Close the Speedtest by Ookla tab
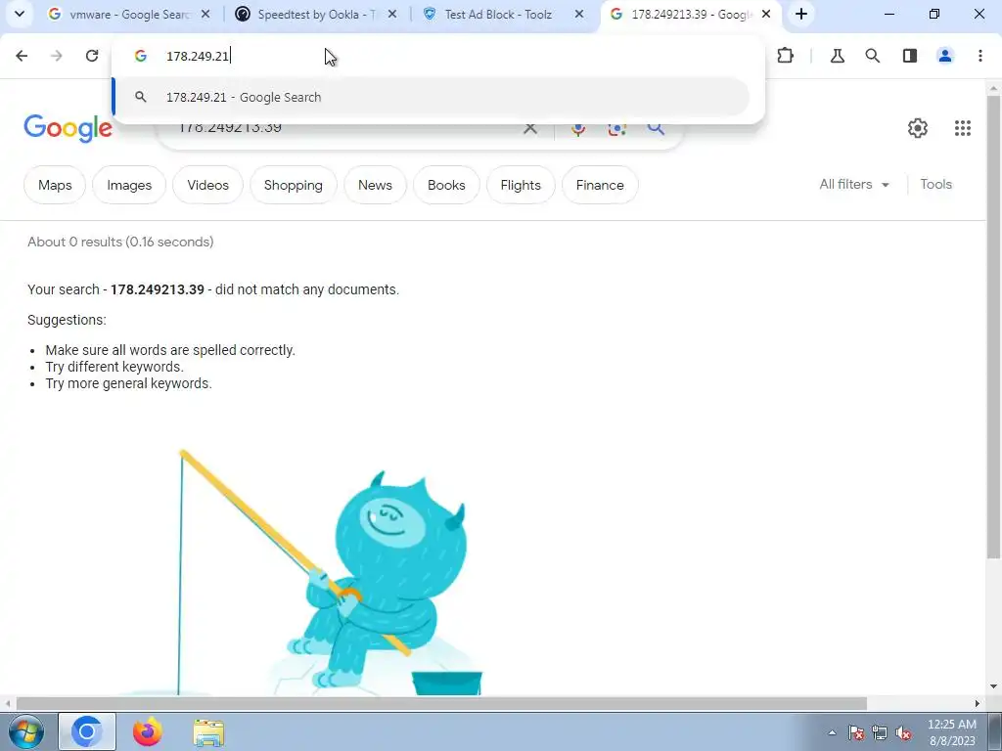Viewport: 1002px width, 751px height. coord(392,14)
